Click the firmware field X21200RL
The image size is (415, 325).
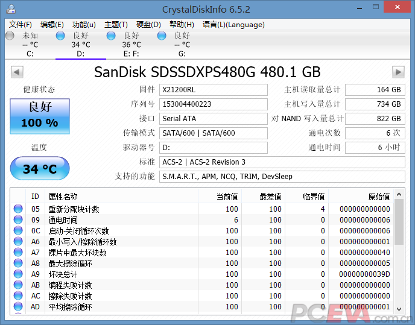(214, 90)
